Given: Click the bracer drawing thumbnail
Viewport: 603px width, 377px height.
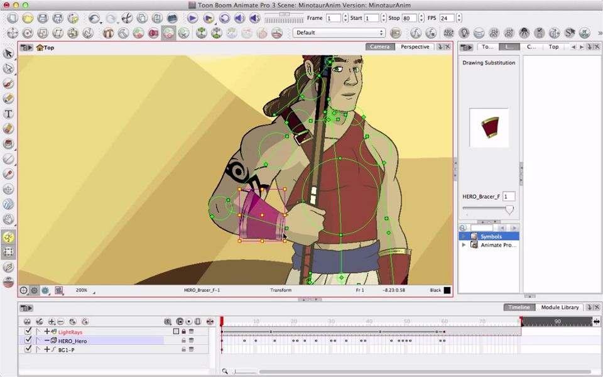Looking at the screenshot, I should 489,128.
